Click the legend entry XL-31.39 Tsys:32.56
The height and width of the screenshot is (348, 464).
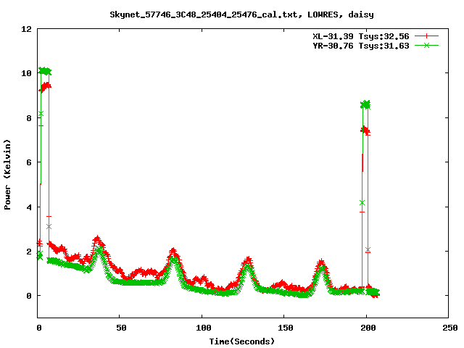coord(361,36)
